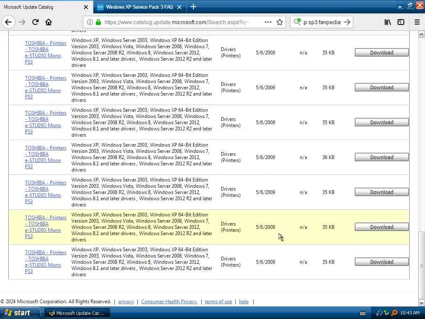Image resolution: width=425 pixels, height=319 pixels.
Task: Click the forward navigation arrow
Action: click(x=22, y=22)
